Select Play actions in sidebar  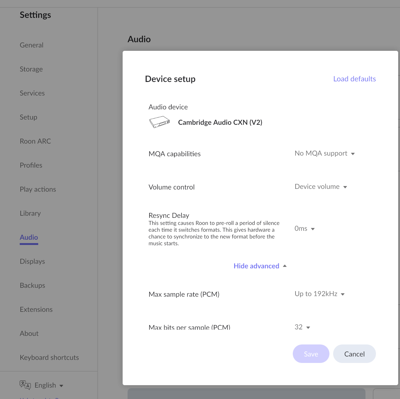click(38, 189)
